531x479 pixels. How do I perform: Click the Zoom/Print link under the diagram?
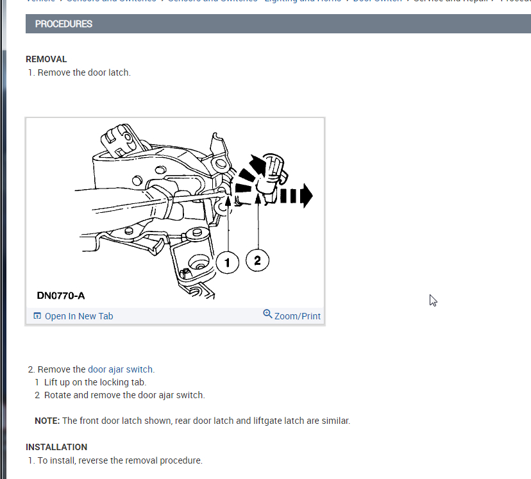[x=292, y=315]
